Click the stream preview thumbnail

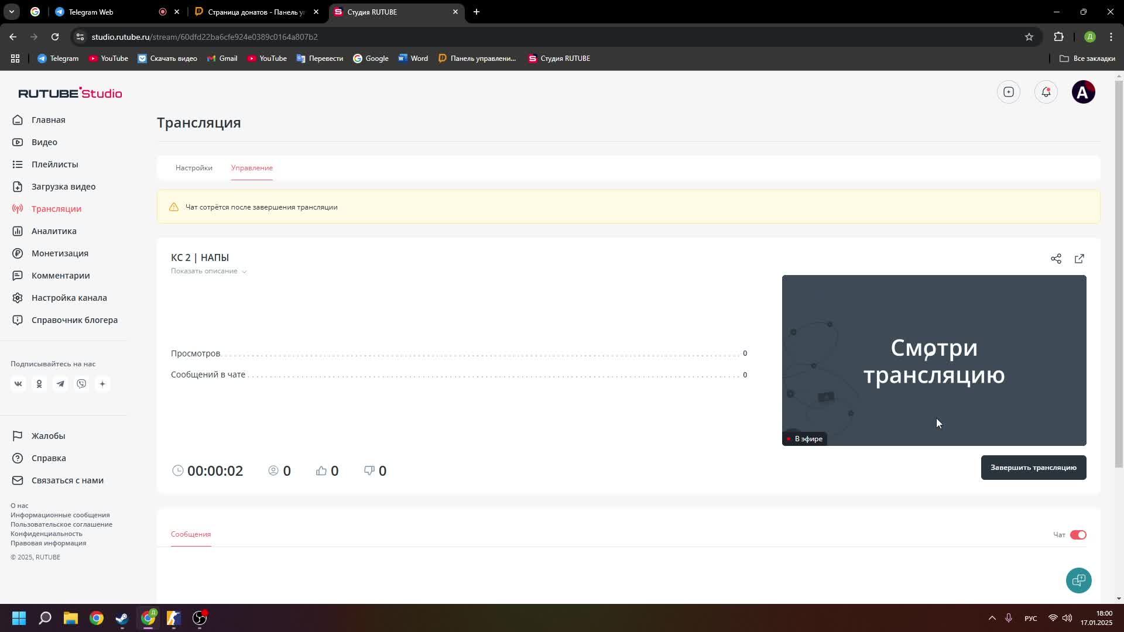pos(934,360)
